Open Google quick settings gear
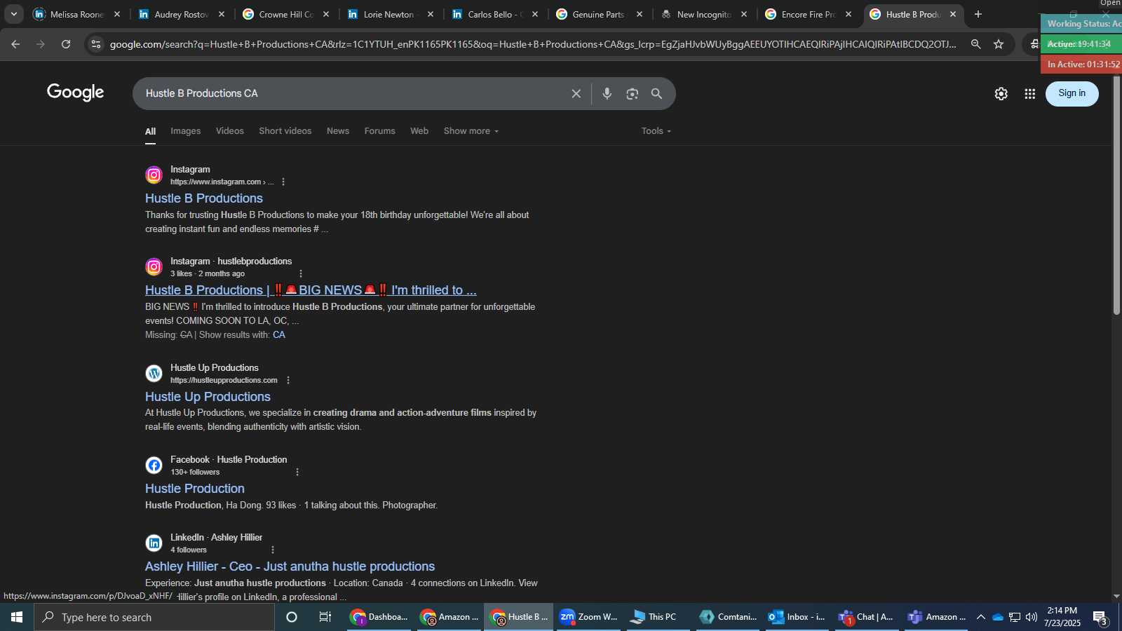Image resolution: width=1122 pixels, height=631 pixels. (x=1001, y=94)
